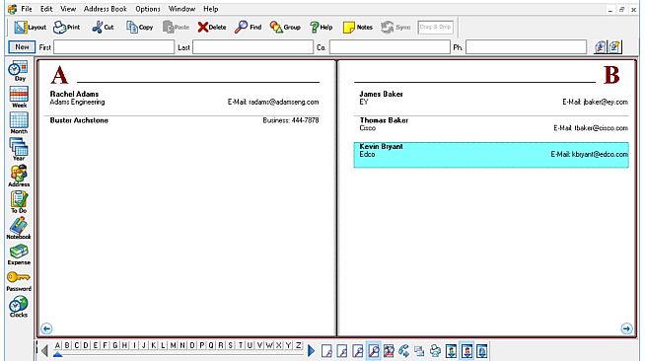Viewport: 645px width, 361px height.
Task: Jump to letter M tab
Action: tap(174, 345)
